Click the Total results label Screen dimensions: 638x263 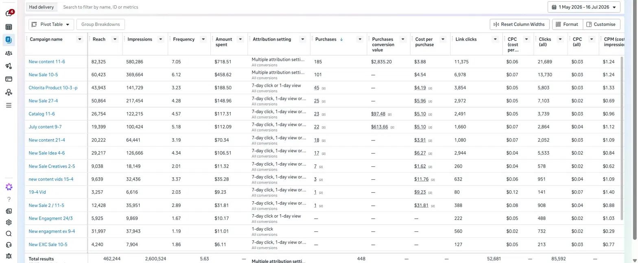pyautogui.click(x=41, y=259)
